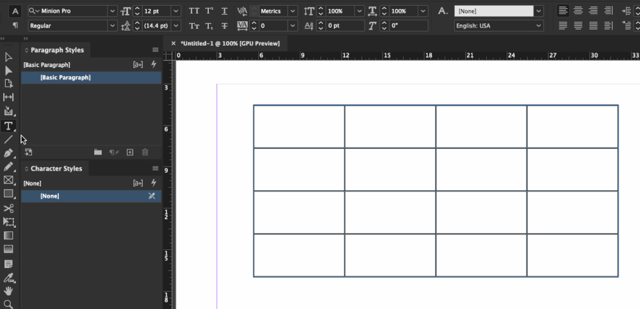
Task: Select the Type tool
Action: click(x=8, y=126)
